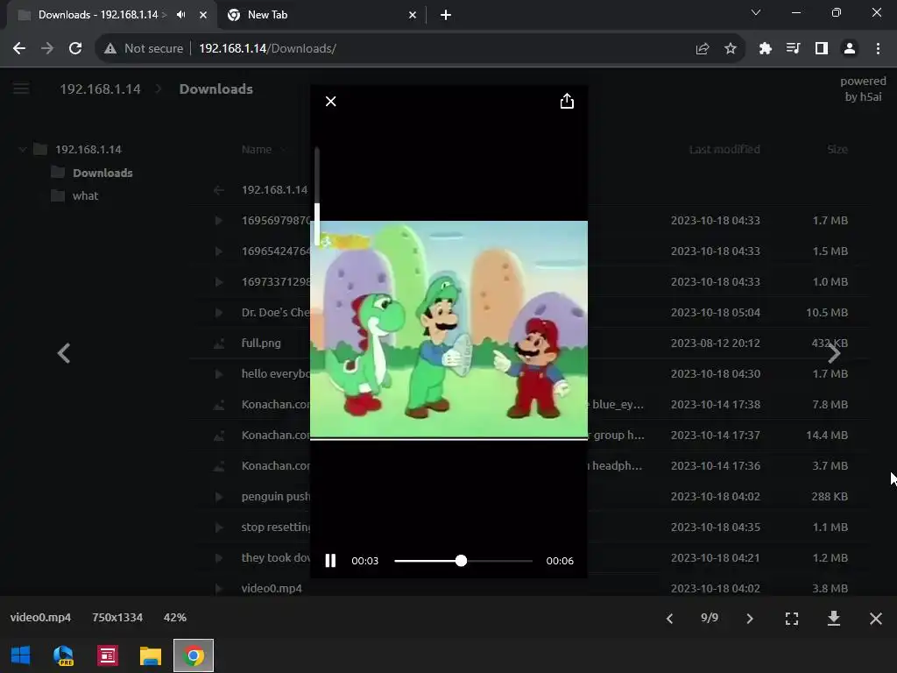
Task: Go to previous file with large left arrow
Action: tap(64, 353)
